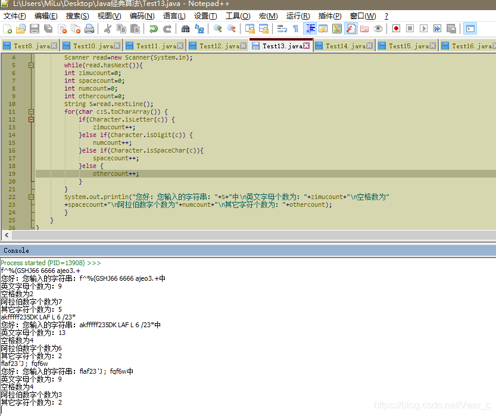Collapse the for loop fold at line 11
Viewport: 496px width, 416px height.
[32, 112]
